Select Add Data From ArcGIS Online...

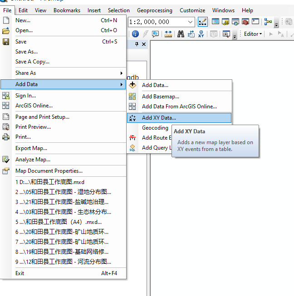179,107
